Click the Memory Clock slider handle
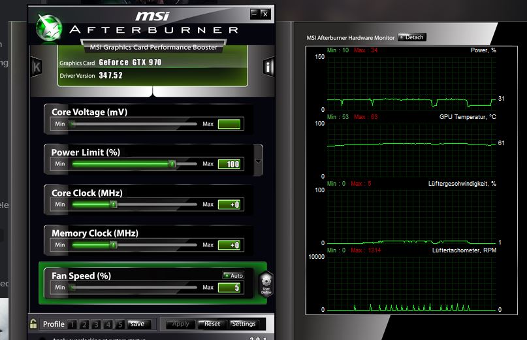527x340 pixels. [x=114, y=245]
